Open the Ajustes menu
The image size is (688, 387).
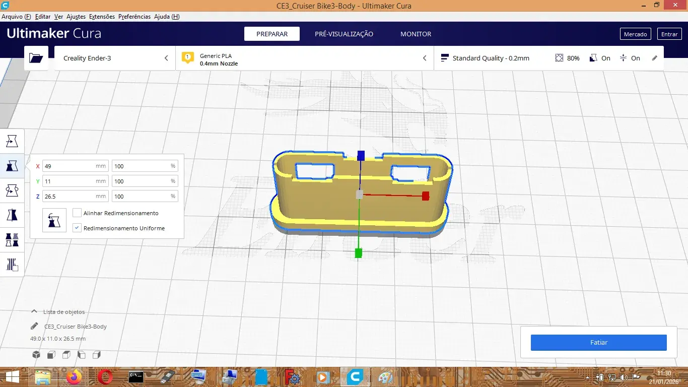(77, 17)
